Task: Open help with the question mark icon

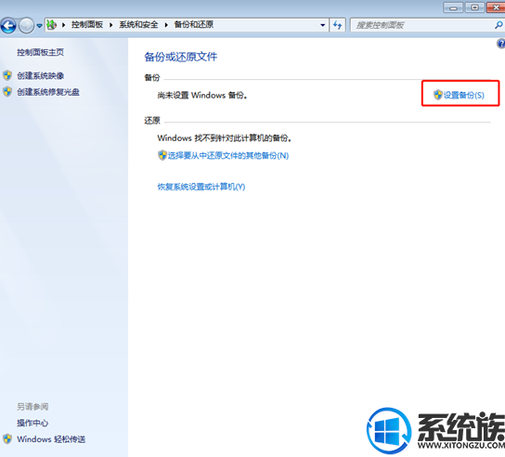Action: (501, 44)
